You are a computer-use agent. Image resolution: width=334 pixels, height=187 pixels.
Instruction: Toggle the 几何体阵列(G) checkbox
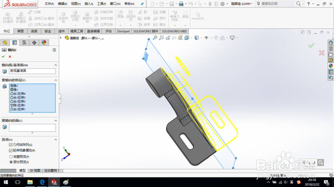[11, 145]
